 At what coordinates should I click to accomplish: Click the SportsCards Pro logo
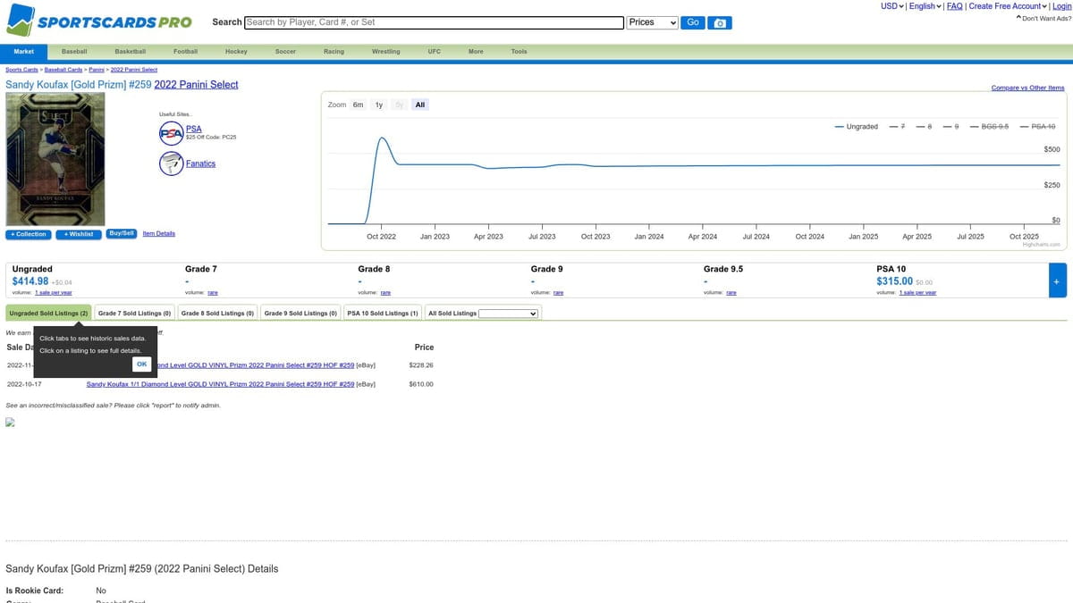(99, 21)
